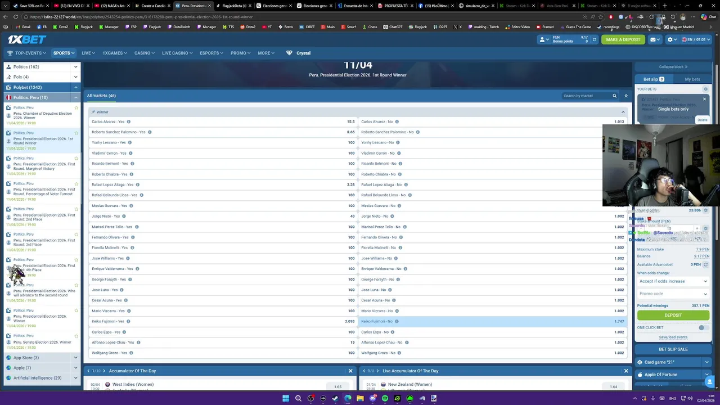Screen dimensions: 720x405
Task: Increase stake with the plus button
Action: 697,228
